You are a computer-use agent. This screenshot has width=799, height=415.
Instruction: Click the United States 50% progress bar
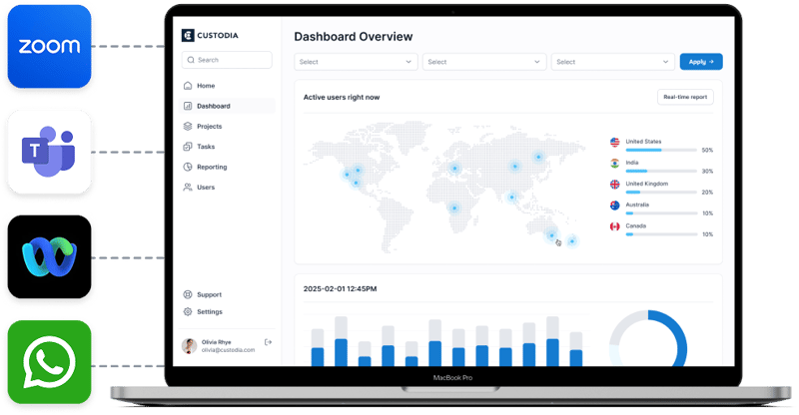(x=661, y=151)
